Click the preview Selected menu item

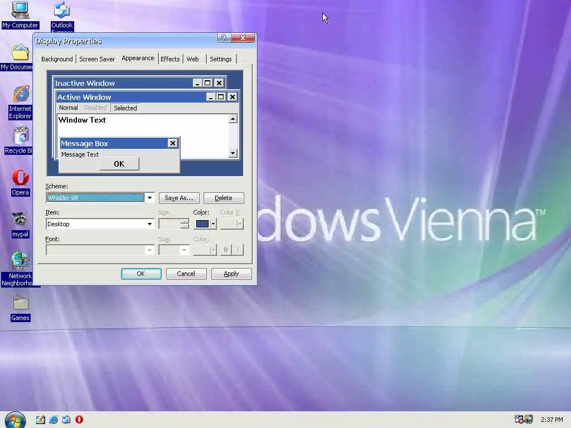click(125, 108)
